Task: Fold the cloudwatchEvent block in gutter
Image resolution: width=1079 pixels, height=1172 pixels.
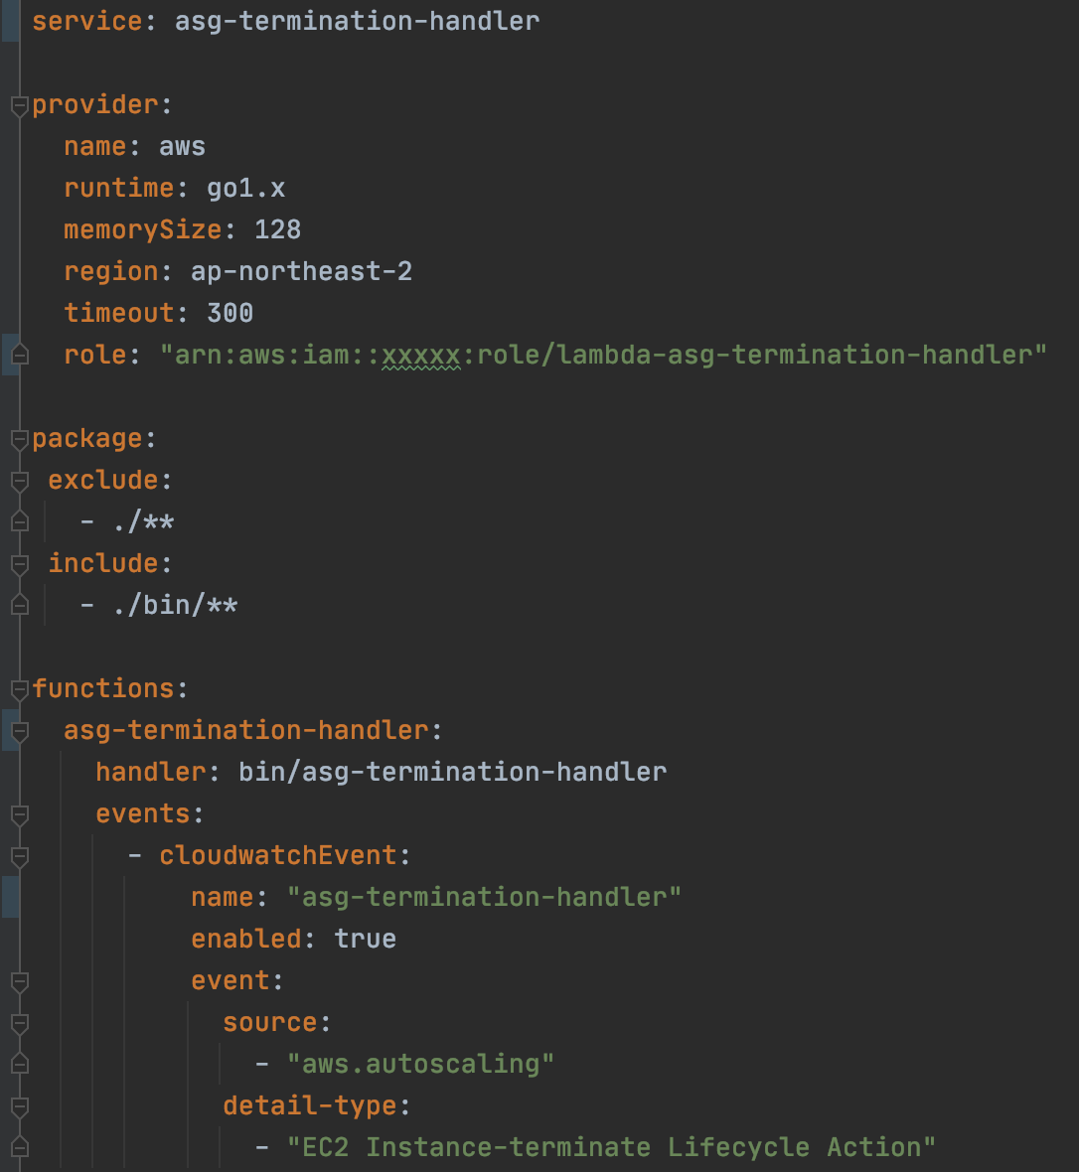Action: [x=20, y=858]
